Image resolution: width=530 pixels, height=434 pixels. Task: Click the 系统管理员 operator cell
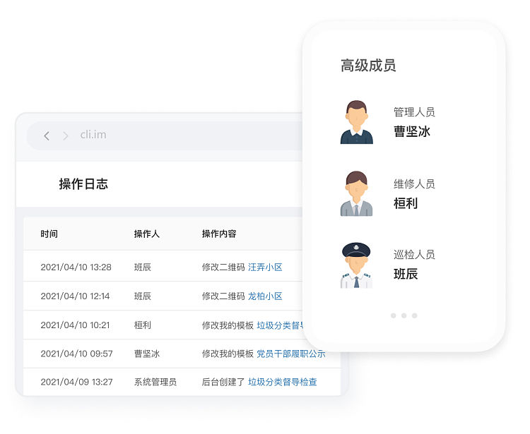coord(155,382)
